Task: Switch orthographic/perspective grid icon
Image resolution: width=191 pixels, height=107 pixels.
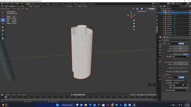Action: (x=134, y=30)
